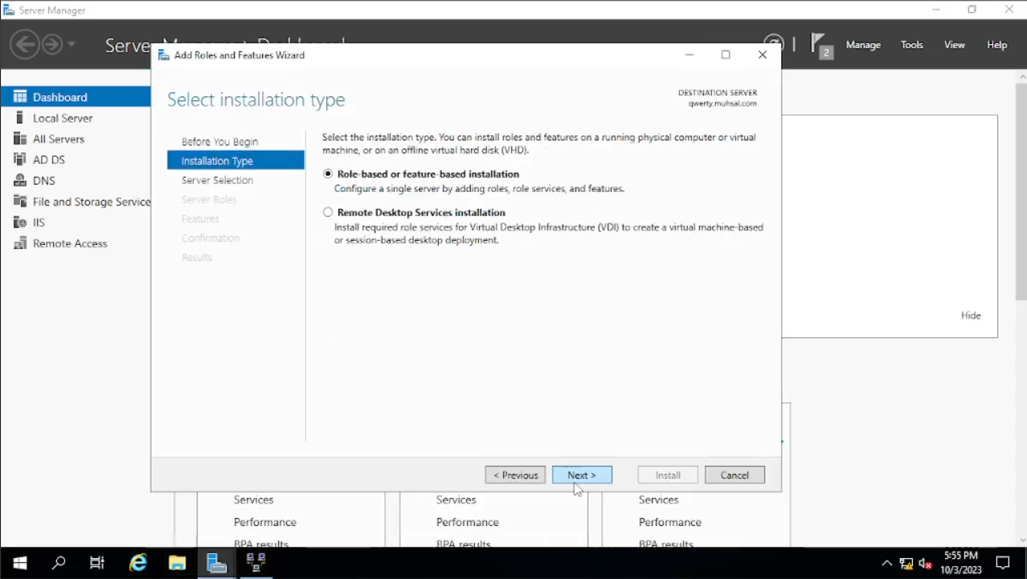Launch Internet Explorer from taskbar
Image resolution: width=1027 pixels, height=579 pixels.
[138, 563]
